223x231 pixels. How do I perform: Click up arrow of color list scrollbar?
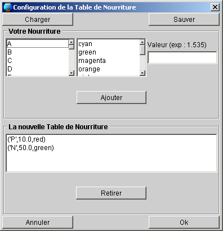tap(142, 42)
